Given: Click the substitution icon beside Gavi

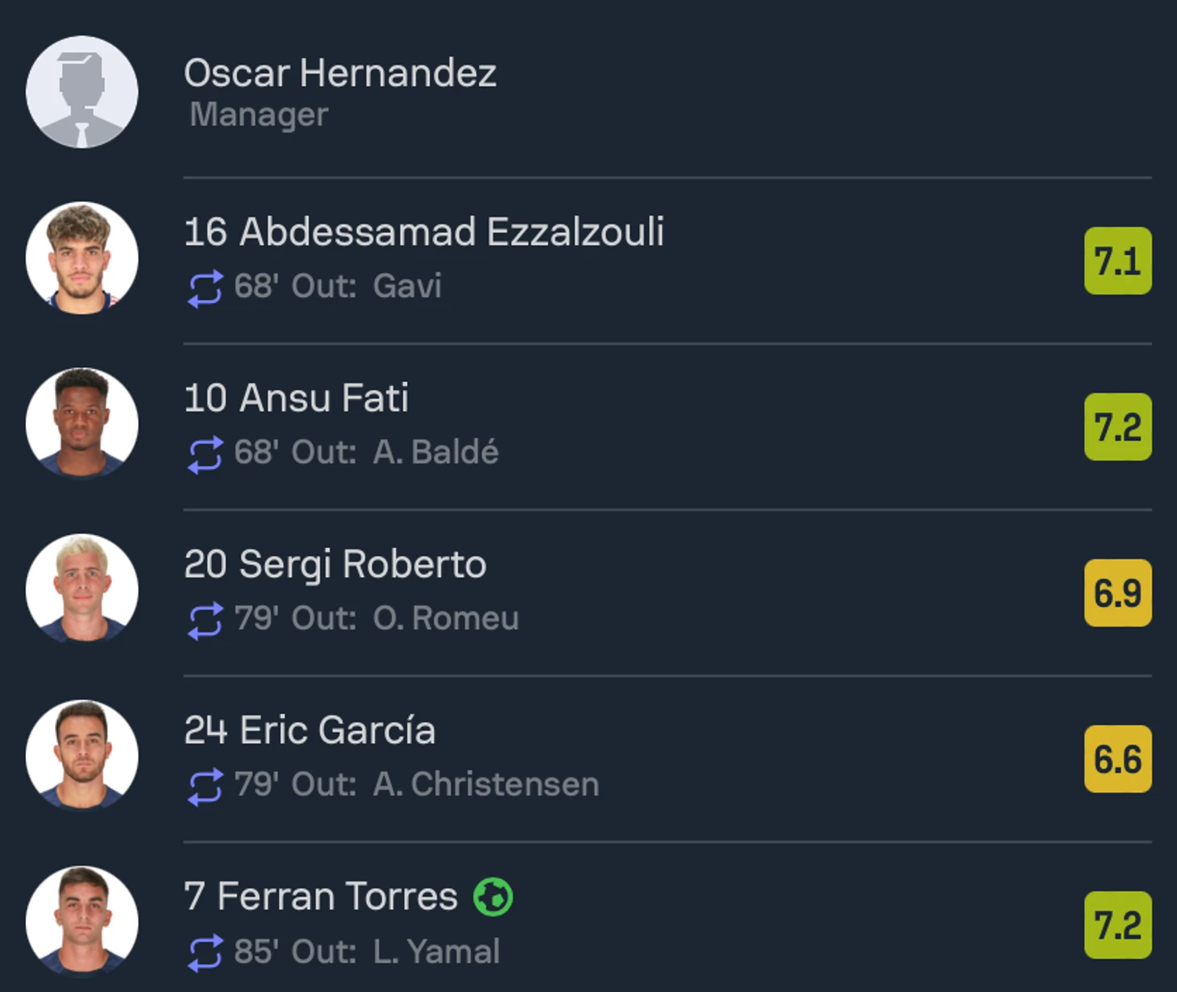Looking at the screenshot, I should [x=205, y=288].
